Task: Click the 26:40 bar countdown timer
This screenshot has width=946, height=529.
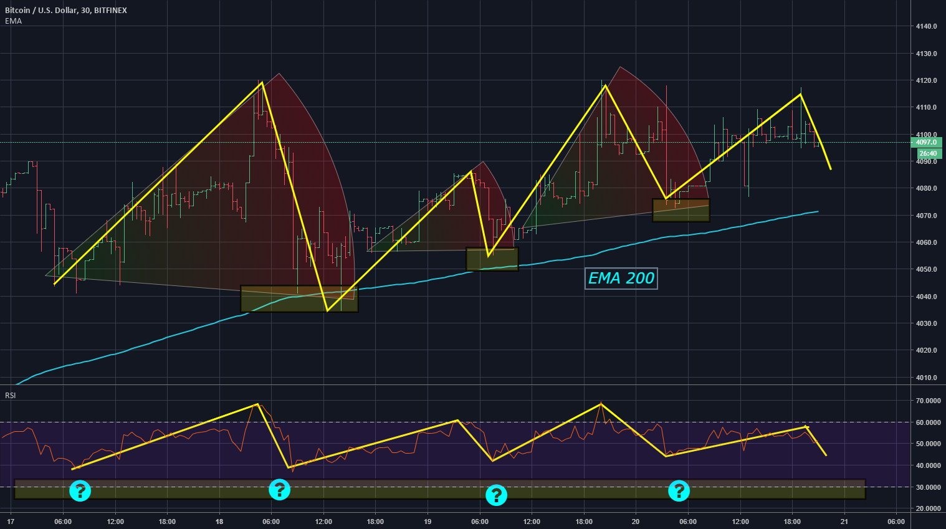Action: click(927, 153)
